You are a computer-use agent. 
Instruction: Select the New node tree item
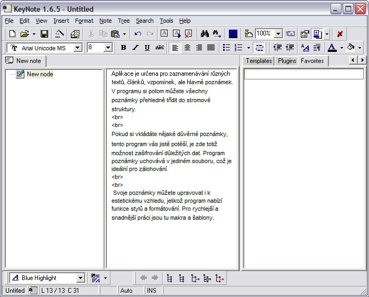tap(40, 74)
